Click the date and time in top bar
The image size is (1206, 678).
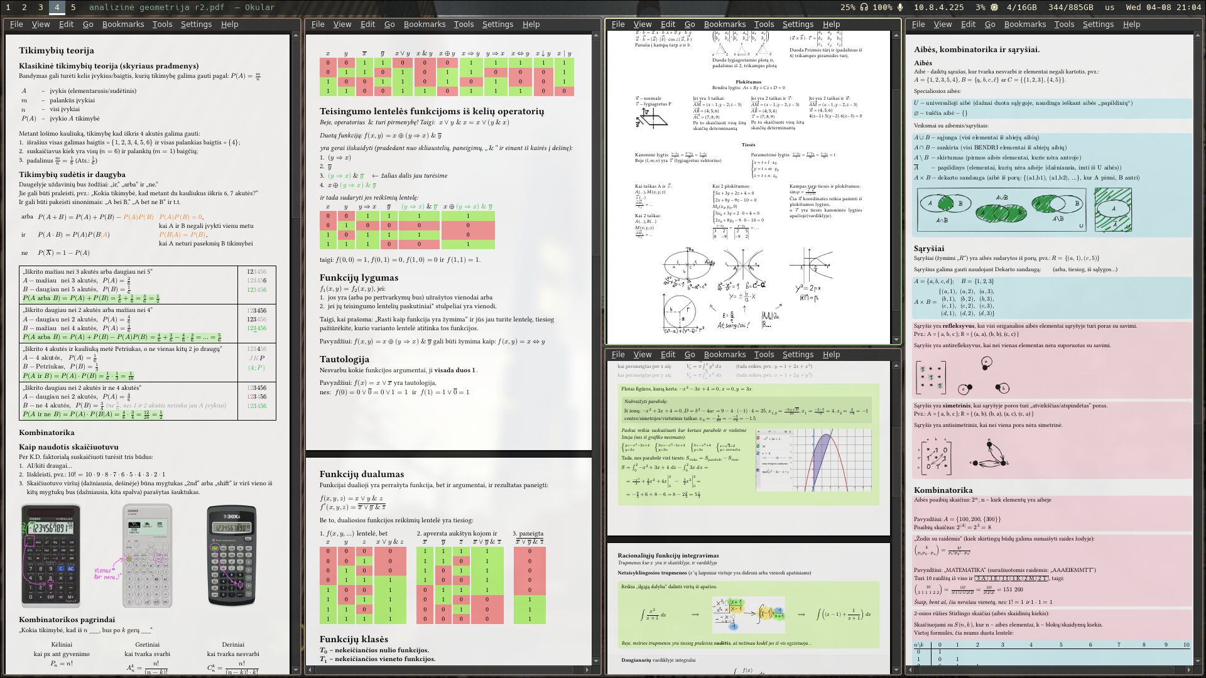(x=1163, y=8)
